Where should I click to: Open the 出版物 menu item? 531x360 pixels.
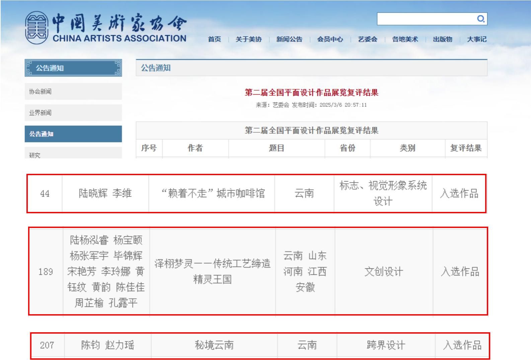(x=443, y=39)
